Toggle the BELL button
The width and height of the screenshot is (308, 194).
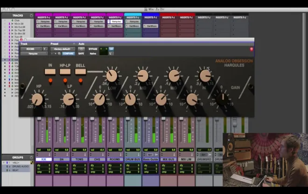[80, 72]
